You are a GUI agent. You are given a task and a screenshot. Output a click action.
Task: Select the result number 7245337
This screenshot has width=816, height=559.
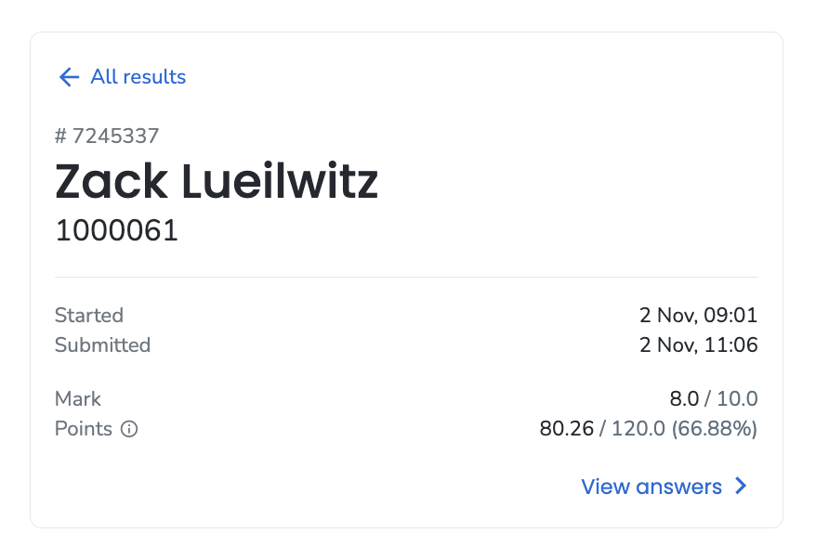115,136
